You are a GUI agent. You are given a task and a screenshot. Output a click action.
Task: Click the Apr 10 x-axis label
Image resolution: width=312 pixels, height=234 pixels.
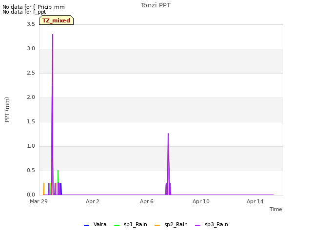coord(201,201)
